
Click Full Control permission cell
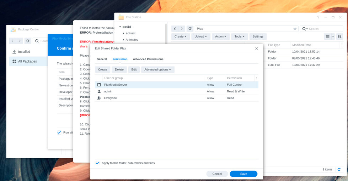coord(235,85)
